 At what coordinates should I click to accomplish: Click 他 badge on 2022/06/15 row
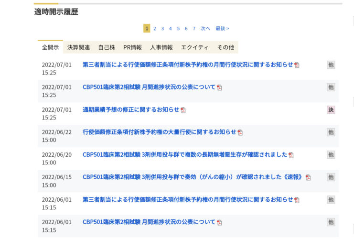[x=331, y=177]
